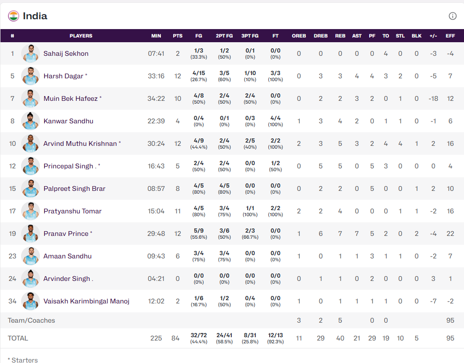Open Arvind Muthu Krishnan's profile

tap(80, 144)
